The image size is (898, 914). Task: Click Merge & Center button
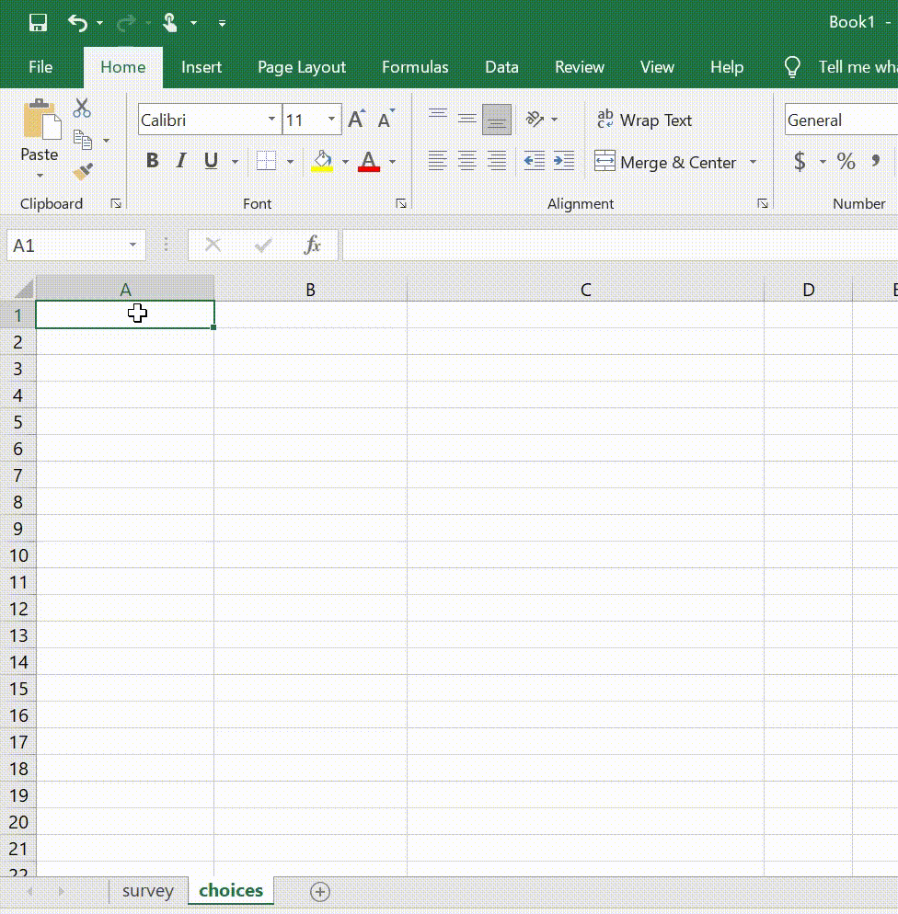point(665,162)
